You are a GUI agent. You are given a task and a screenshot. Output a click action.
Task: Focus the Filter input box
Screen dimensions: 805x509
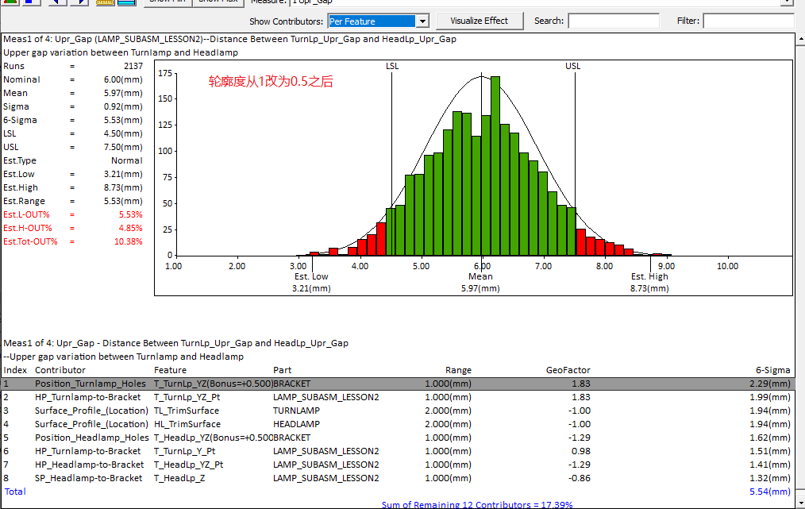[x=747, y=21]
